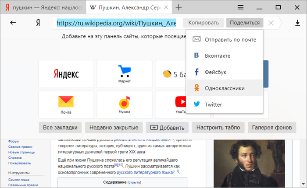Click the Поделиться button
Viewport: 307px width, 188px height.
(245, 23)
